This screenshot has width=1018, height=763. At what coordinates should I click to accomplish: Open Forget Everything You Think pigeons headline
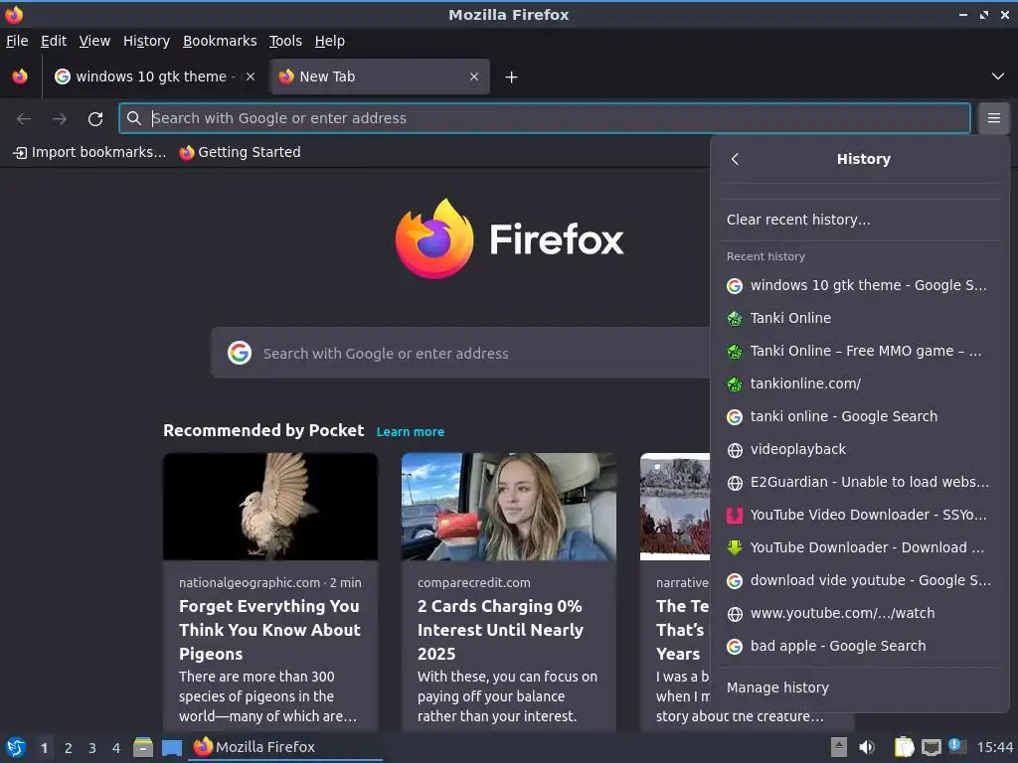point(270,630)
